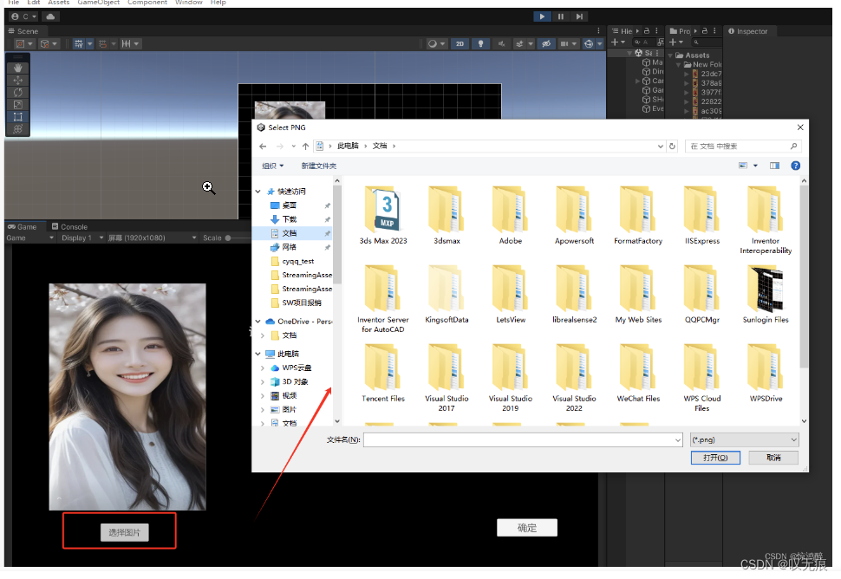Viewport: 841px width, 579px height.
Task: Open the file type dropdown showing *.png
Action: click(744, 439)
